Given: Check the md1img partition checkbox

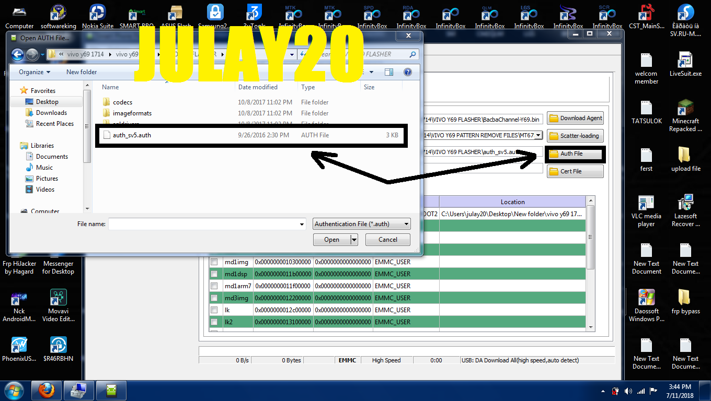Looking at the screenshot, I should (x=214, y=262).
